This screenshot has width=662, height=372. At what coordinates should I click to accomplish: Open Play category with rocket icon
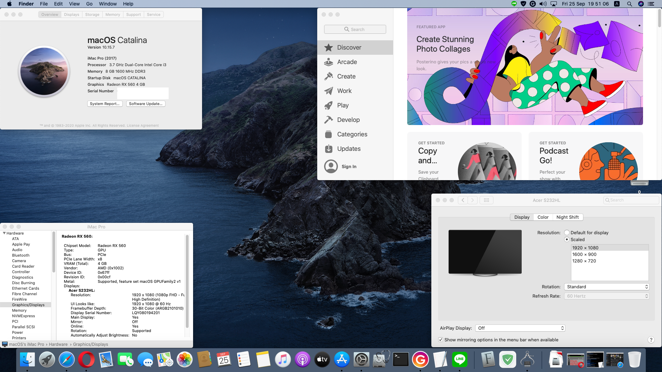[x=355, y=105]
